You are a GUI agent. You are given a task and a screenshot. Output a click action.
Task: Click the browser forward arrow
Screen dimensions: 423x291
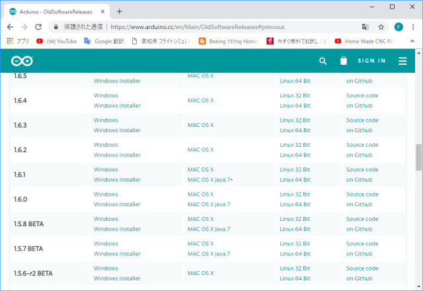click(24, 27)
